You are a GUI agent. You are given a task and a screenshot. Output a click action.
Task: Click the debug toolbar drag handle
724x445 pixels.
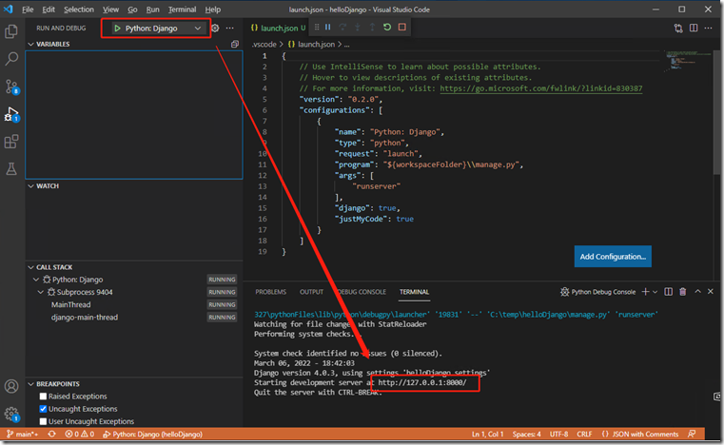tap(317, 28)
